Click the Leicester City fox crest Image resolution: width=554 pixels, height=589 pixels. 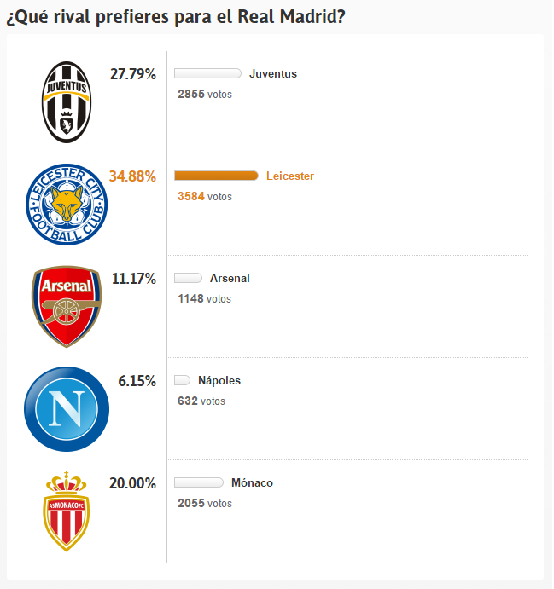click(x=67, y=205)
